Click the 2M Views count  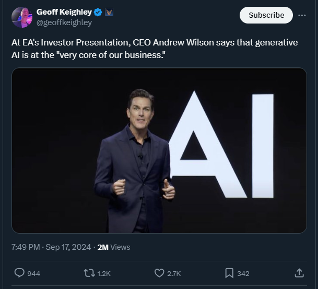114,247
